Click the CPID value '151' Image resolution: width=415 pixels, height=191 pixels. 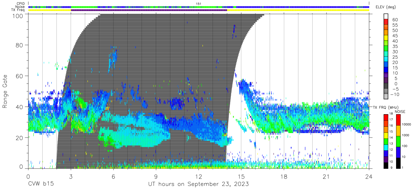coord(199,4)
